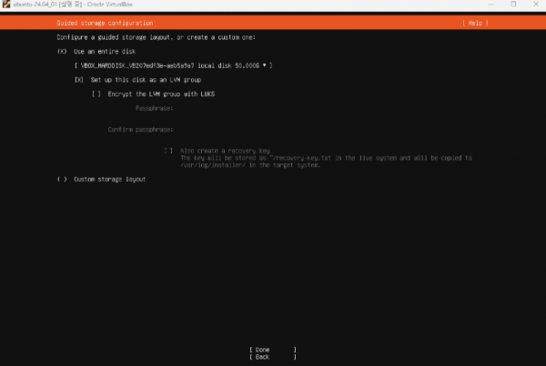The height and width of the screenshot is (366, 546).
Task: Choose the 'Custom storage layout' option
Action: coord(61,179)
